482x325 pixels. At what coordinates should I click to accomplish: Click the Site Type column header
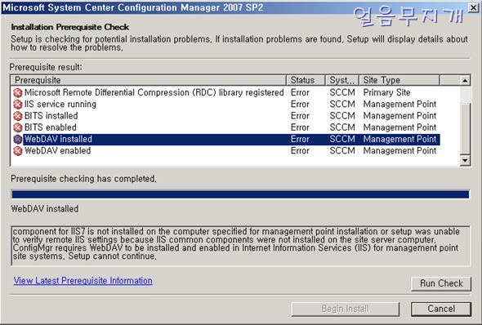coord(399,80)
